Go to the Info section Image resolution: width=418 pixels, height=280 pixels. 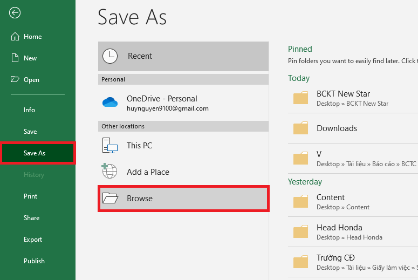click(x=29, y=110)
